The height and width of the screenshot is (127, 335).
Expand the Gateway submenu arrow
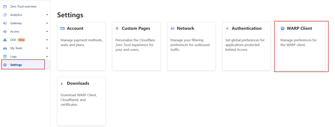click(x=47, y=23)
